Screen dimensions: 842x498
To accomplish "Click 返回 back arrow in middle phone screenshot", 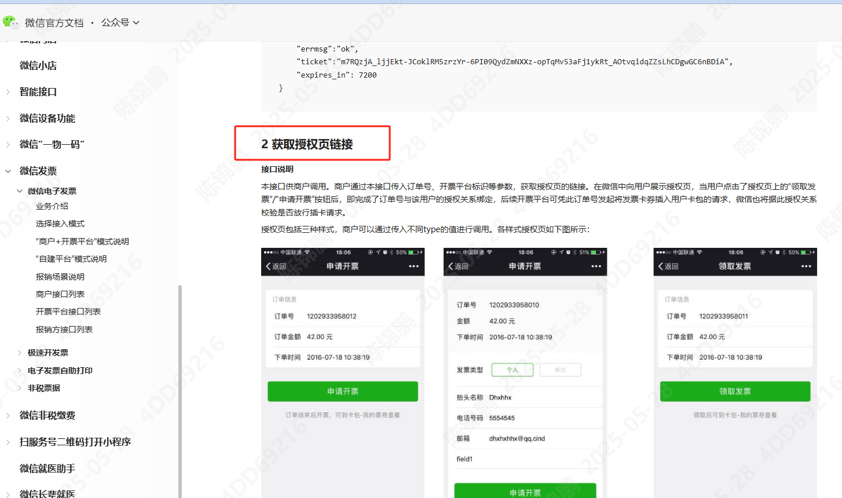I will point(458,266).
